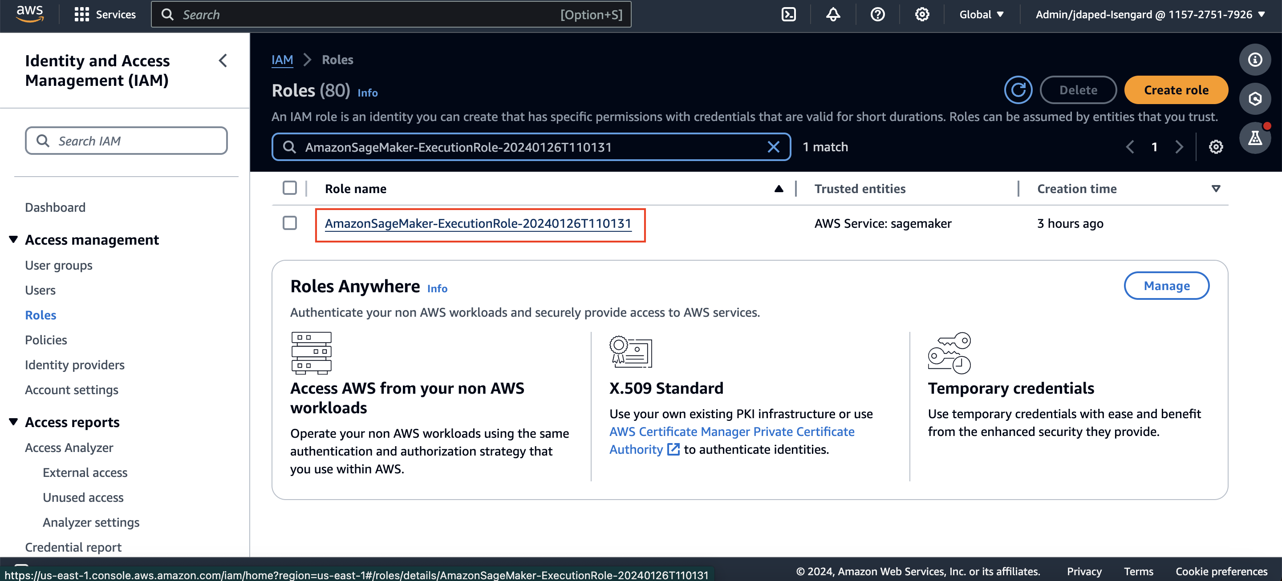Open Users in the navigation
Image resolution: width=1282 pixels, height=581 pixels.
41,290
